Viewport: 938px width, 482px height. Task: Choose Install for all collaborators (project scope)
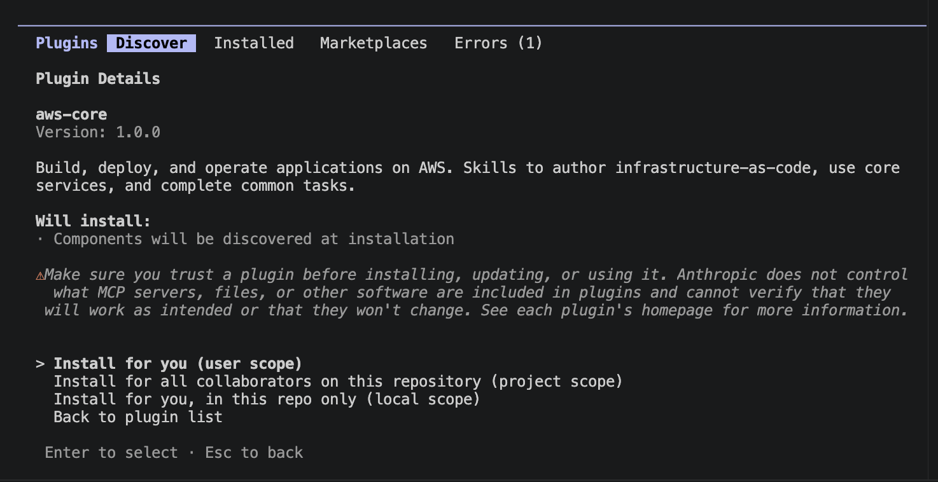point(338,382)
